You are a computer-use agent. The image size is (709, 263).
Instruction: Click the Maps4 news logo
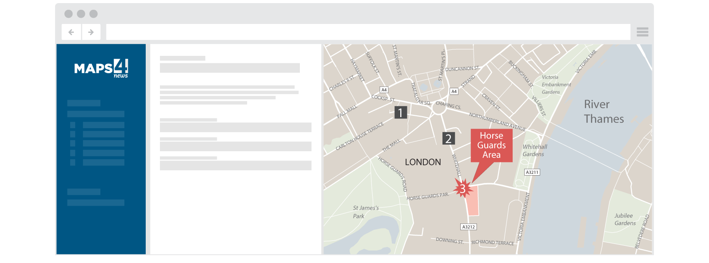tap(101, 68)
